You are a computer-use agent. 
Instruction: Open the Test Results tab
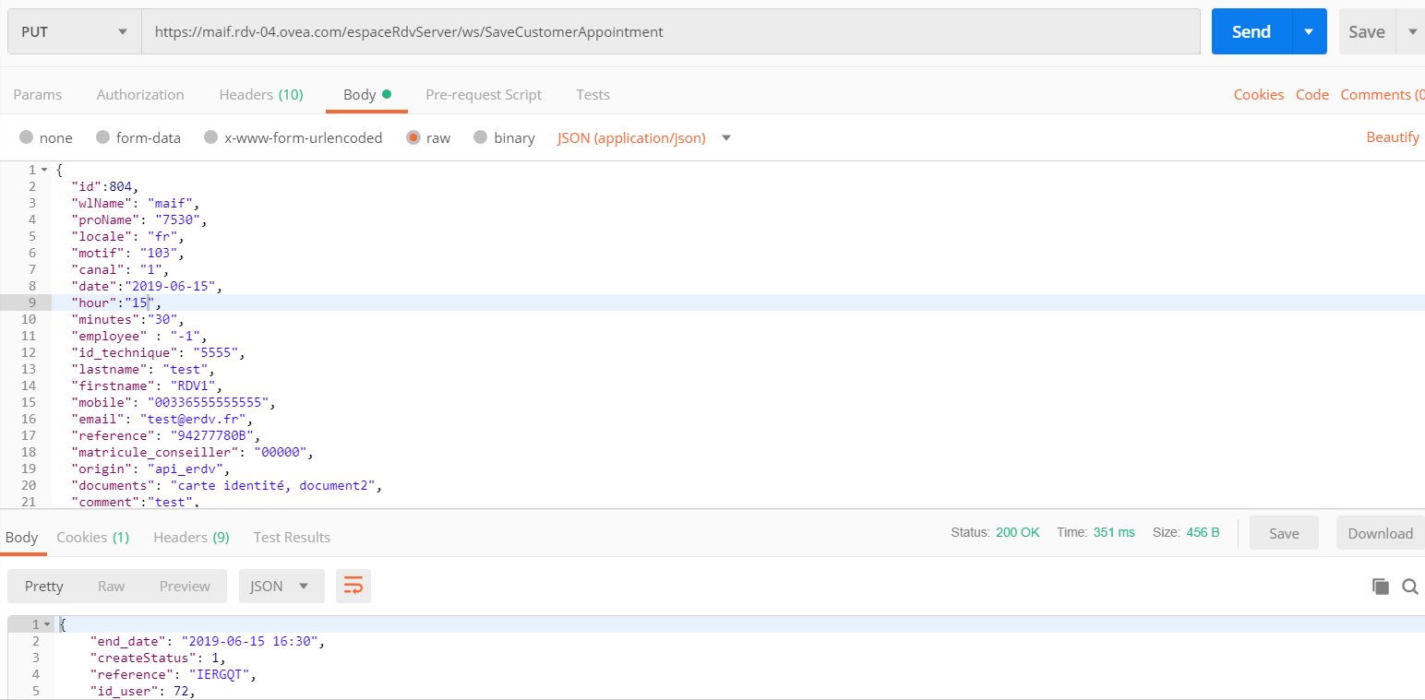point(292,537)
